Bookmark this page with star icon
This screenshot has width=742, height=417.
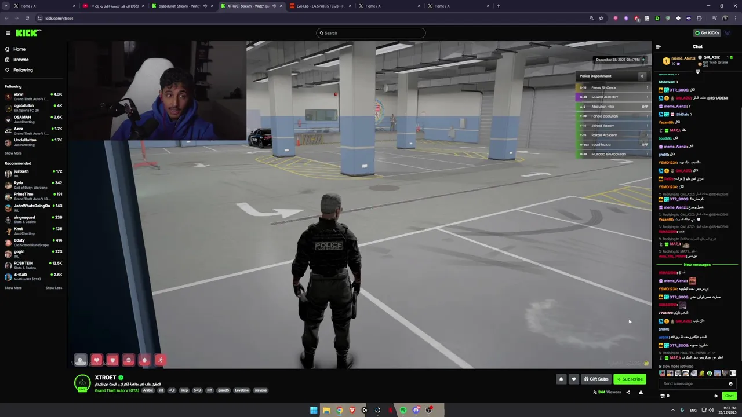click(601, 18)
